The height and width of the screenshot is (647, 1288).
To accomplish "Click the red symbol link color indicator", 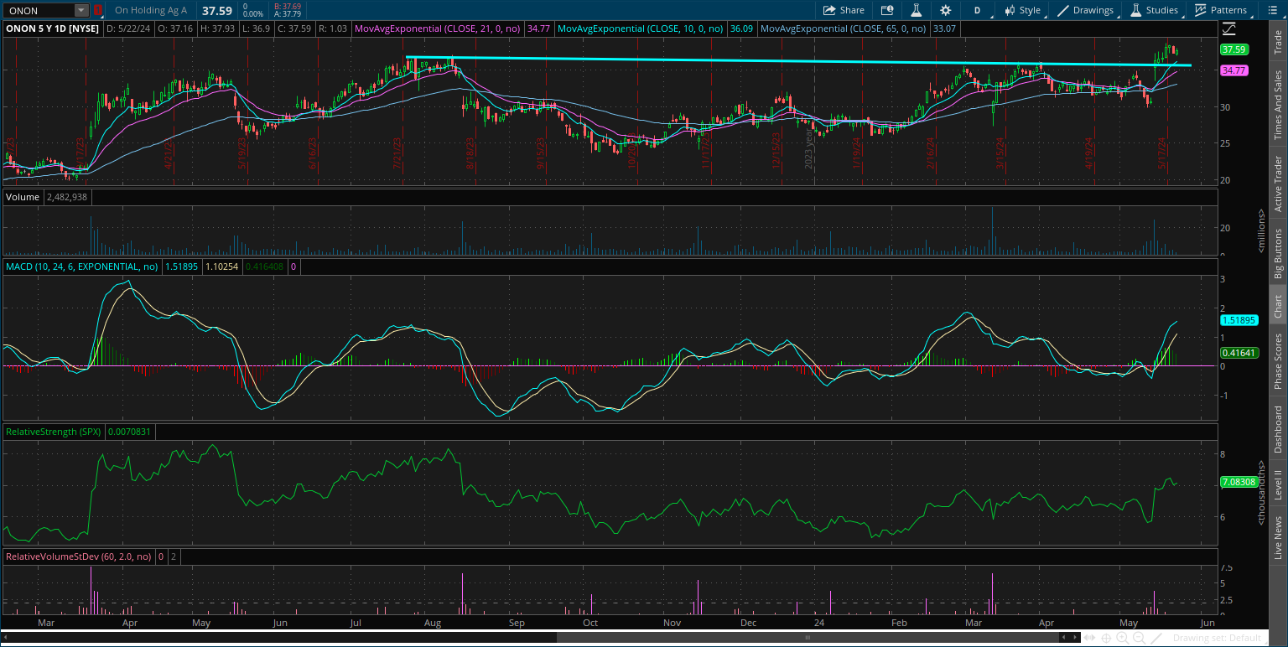I will point(98,11).
